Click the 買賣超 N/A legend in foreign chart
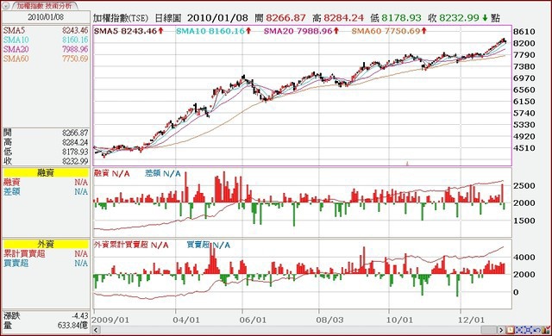Screen dimensions: 552x336 (x=208, y=245)
